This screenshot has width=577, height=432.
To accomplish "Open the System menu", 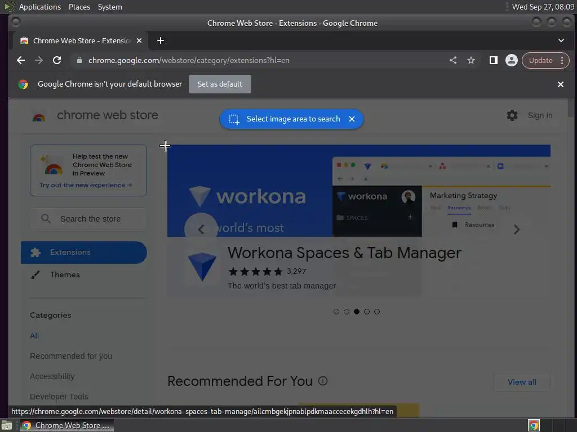I will [x=110, y=7].
